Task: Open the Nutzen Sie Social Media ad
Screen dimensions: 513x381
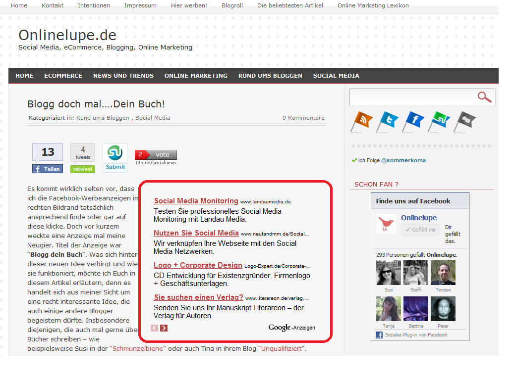Action: coord(196,233)
